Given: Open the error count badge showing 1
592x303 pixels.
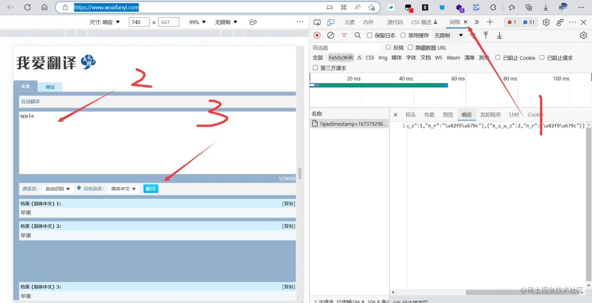Looking at the screenshot, I should (512, 22).
